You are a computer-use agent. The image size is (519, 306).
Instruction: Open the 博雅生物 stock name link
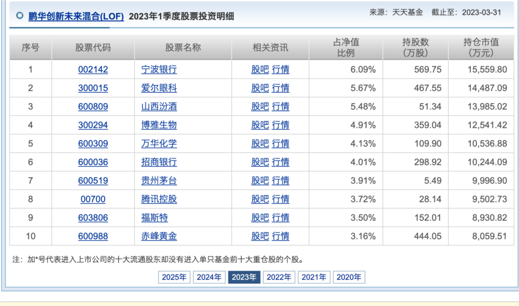point(159,125)
